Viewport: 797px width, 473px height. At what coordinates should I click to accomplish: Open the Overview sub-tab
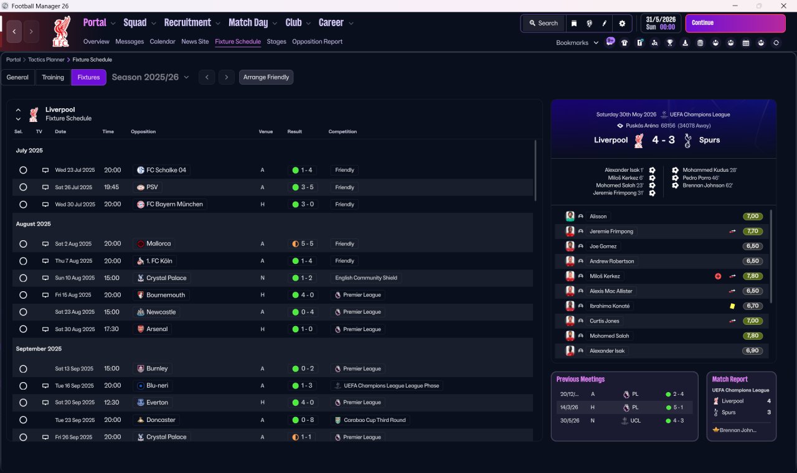[x=97, y=42]
